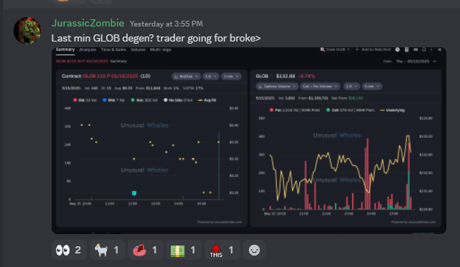460x267 pixels.
Task: Open the Volume tab in chart image
Action: pyautogui.click(x=138, y=49)
